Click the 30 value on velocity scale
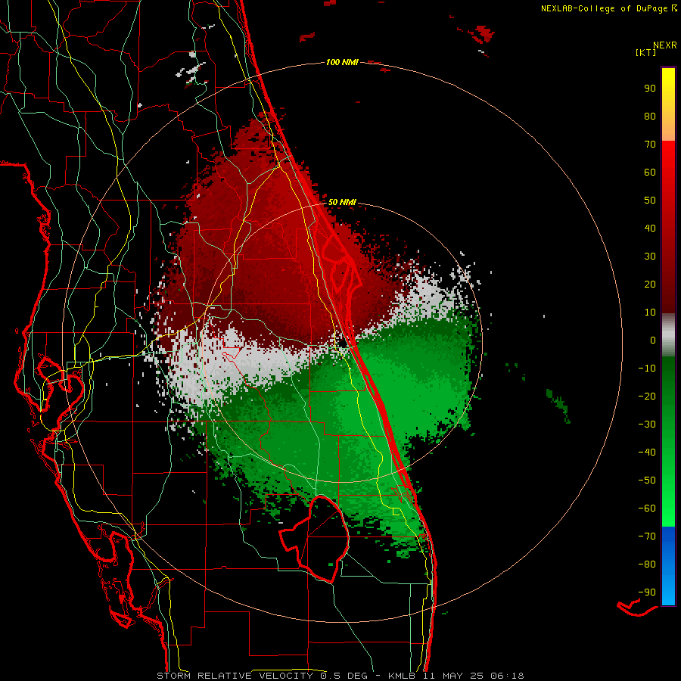This screenshot has height=681, width=681. pos(650,257)
